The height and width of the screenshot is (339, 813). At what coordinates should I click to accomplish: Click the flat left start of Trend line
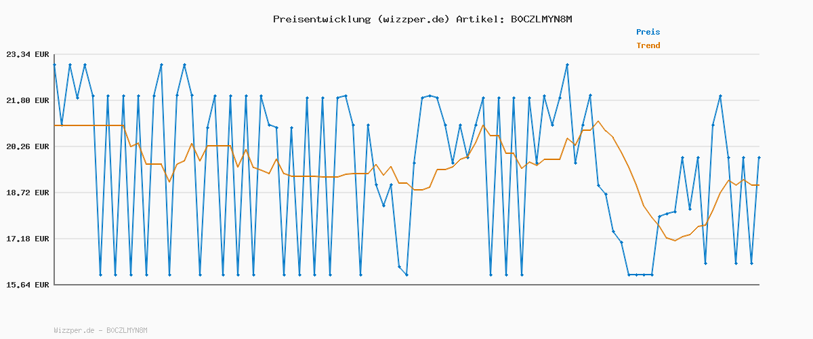(x=88, y=125)
